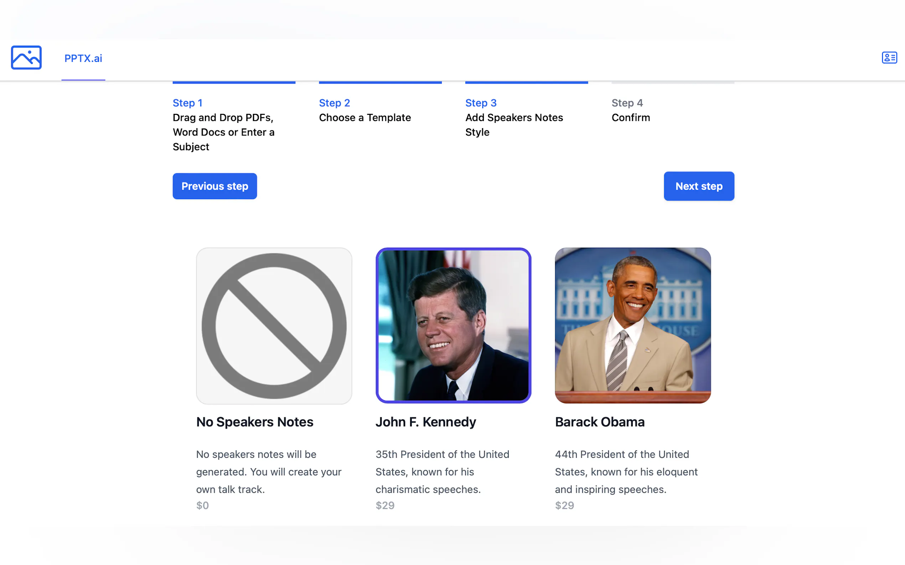Jump to Step 2 label
This screenshot has height=565, width=905.
[x=334, y=103]
